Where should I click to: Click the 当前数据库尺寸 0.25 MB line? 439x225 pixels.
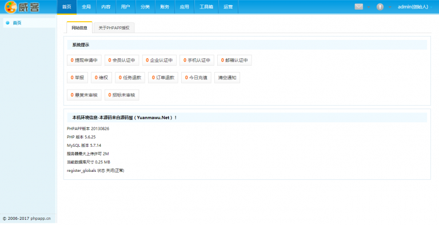click(x=89, y=162)
